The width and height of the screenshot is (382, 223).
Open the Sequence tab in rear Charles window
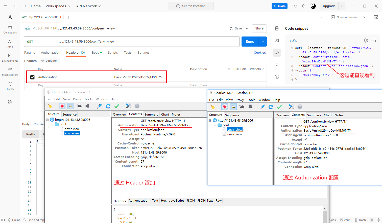(69, 114)
